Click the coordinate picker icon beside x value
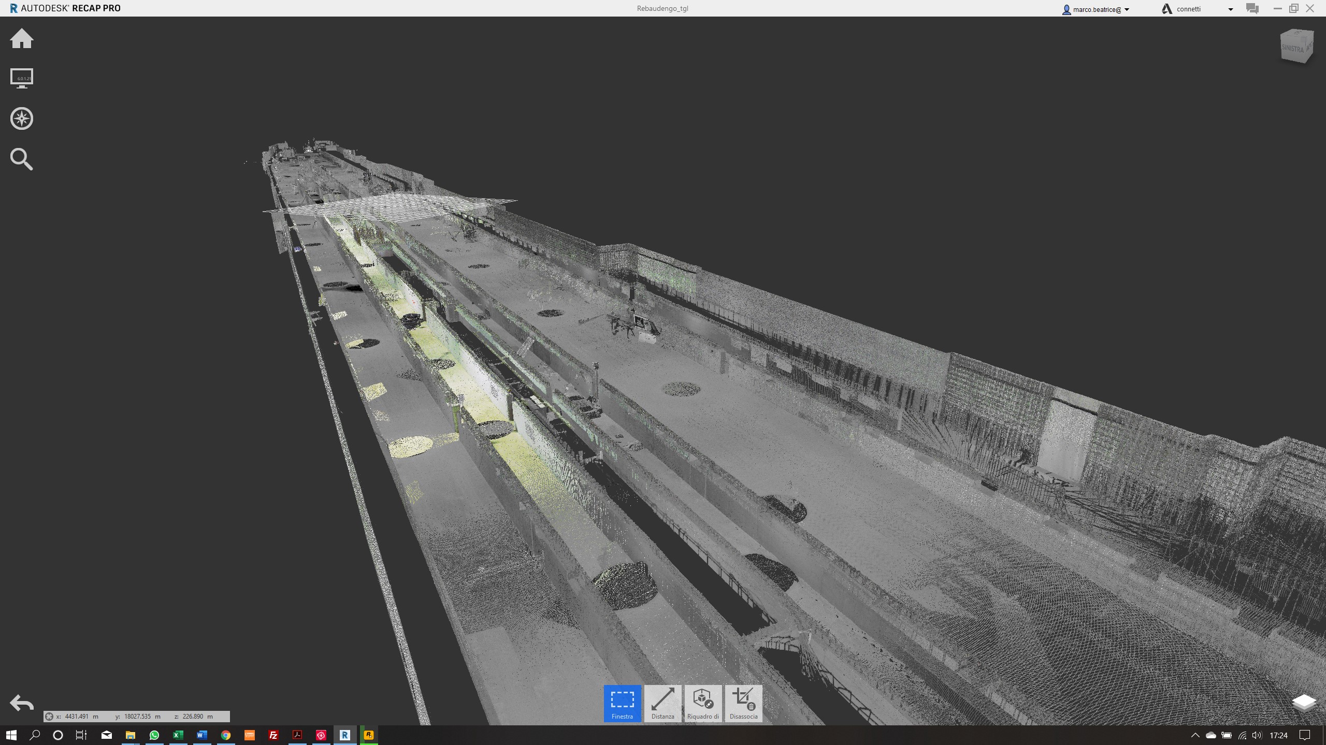This screenshot has height=745, width=1326. (49, 717)
